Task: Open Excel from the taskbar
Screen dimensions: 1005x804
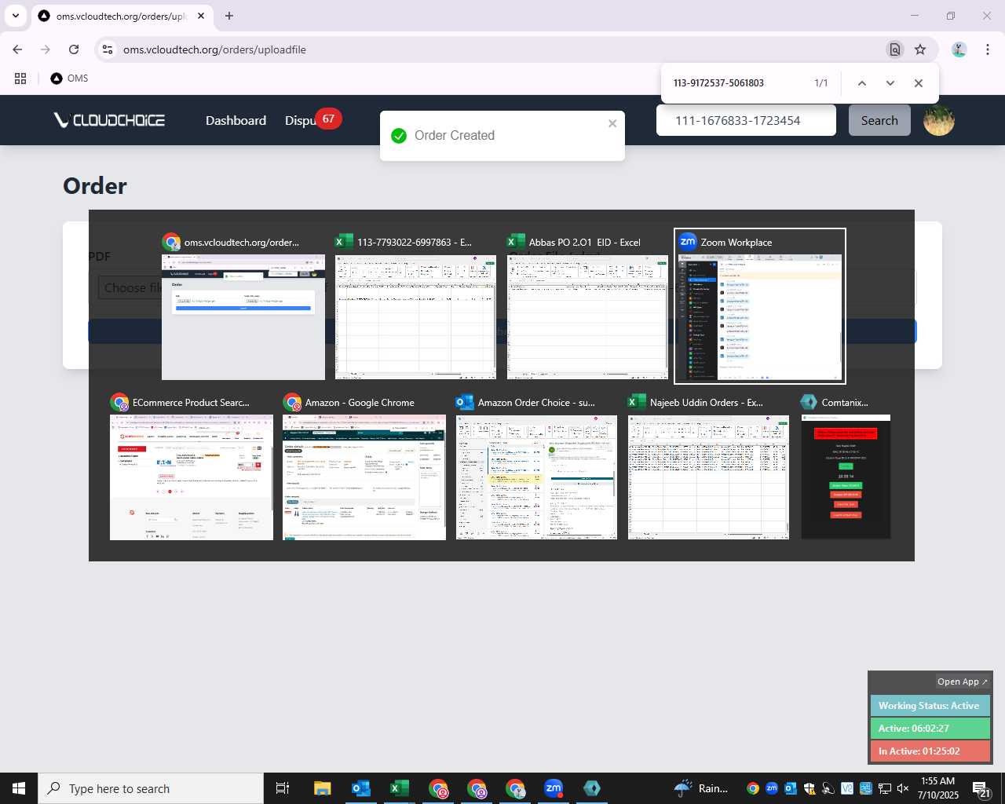Action: (x=400, y=788)
